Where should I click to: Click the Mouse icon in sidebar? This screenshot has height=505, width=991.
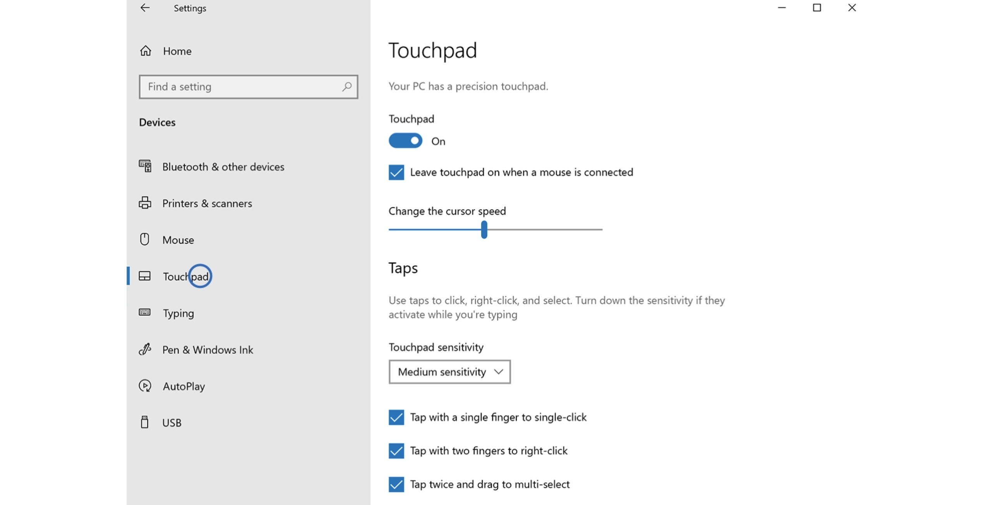tap(144, 240)
